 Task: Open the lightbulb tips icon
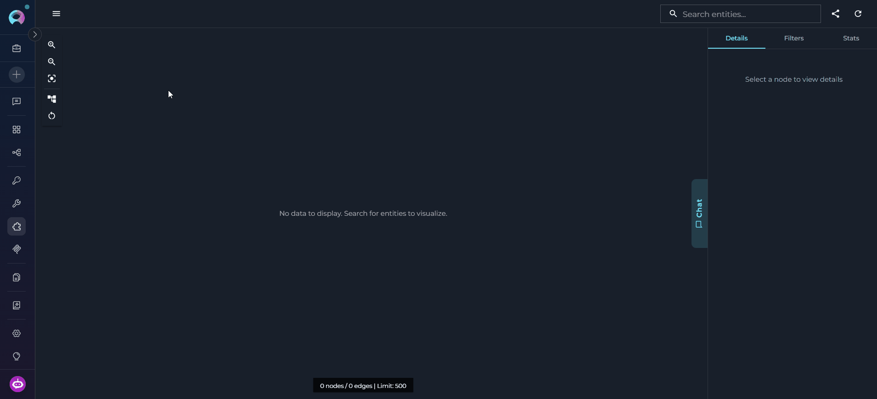point(17,356)
